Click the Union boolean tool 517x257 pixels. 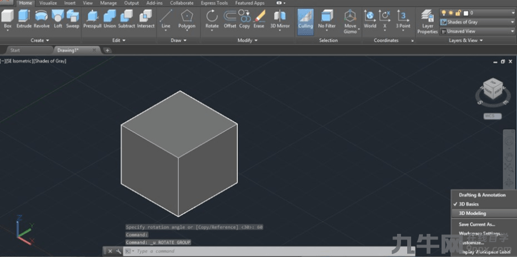tap(110, 19)
